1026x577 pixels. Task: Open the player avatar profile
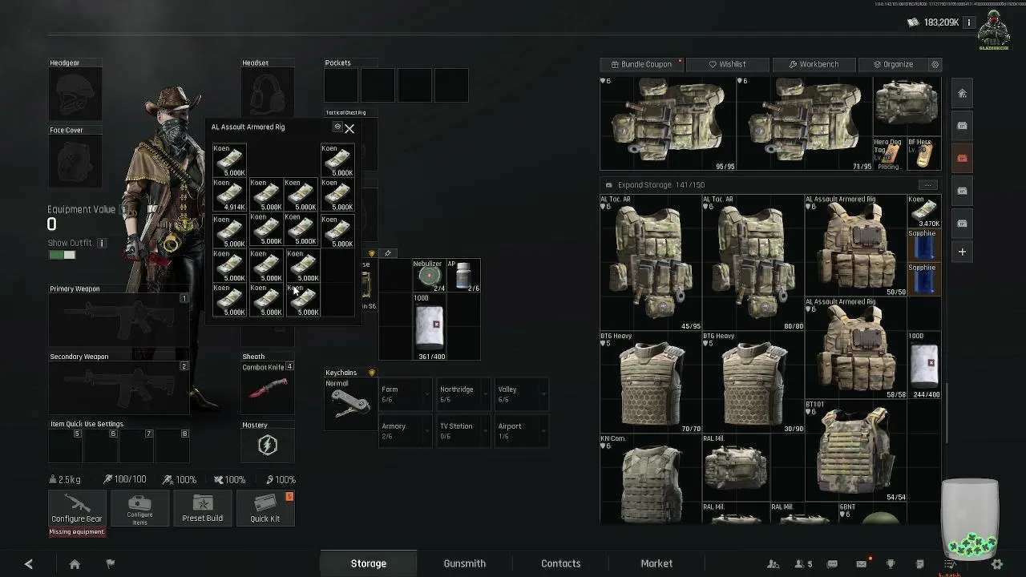pos(994,30)
